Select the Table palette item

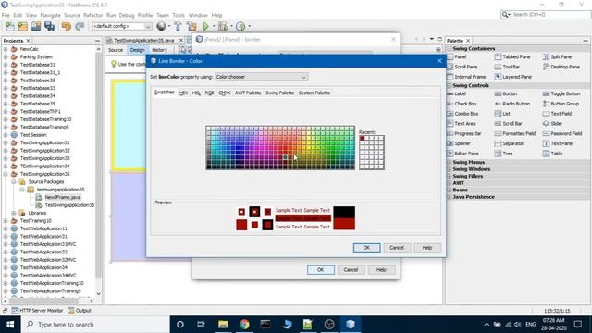tap(552, 154)
